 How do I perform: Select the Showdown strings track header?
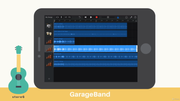coord(49,56)
